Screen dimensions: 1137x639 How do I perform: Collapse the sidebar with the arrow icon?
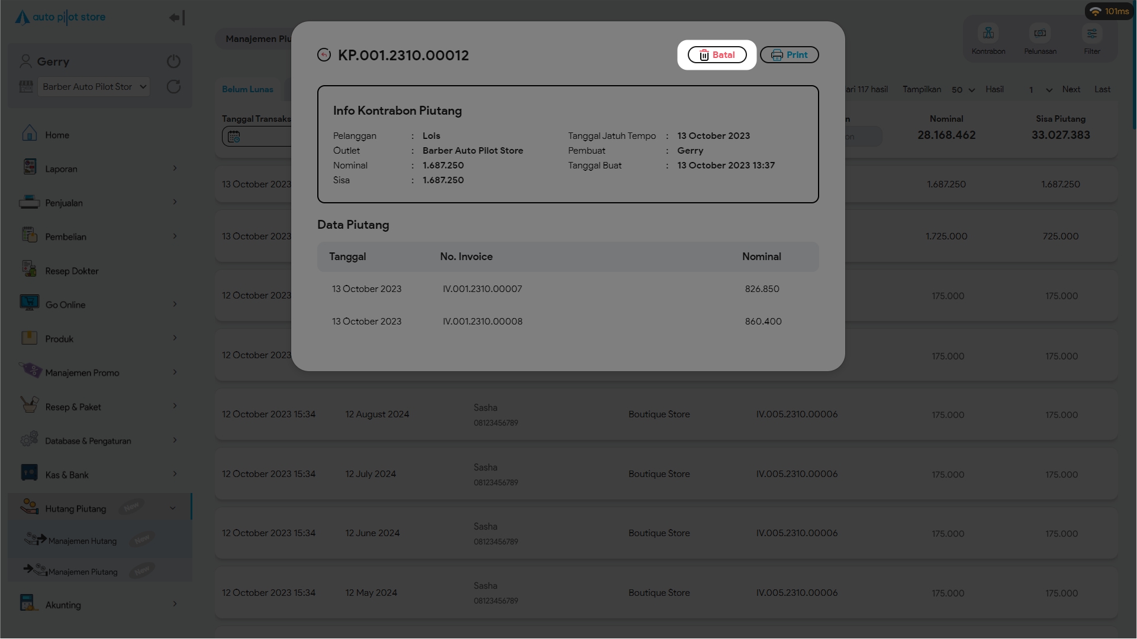click(176, 18)
